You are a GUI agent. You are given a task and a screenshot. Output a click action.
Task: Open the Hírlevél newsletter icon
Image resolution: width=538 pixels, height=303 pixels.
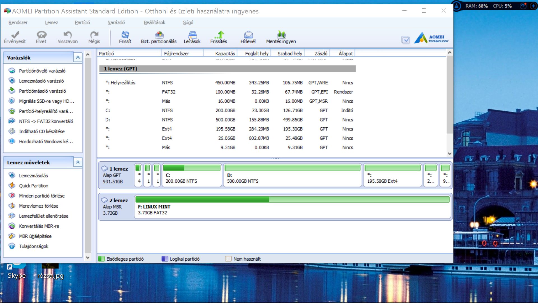click(248, 37)
